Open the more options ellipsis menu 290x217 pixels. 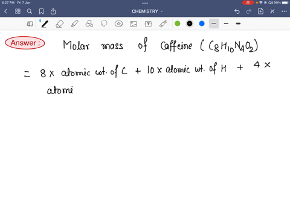284,11
